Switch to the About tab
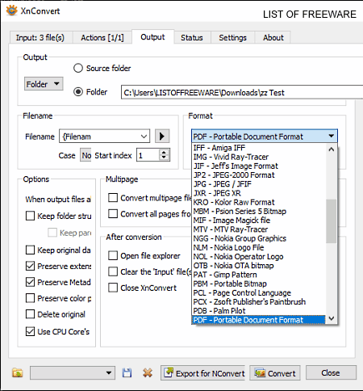Viewport: 363px width, 391px height. point(273,37)
